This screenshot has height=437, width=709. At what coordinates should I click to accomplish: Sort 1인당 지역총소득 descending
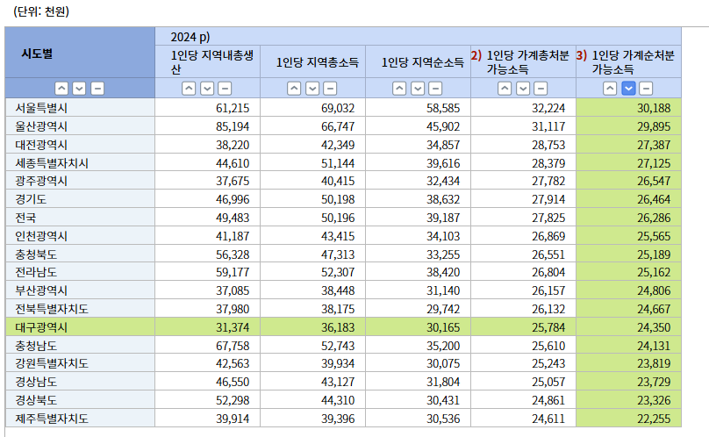tap(312, 88)
